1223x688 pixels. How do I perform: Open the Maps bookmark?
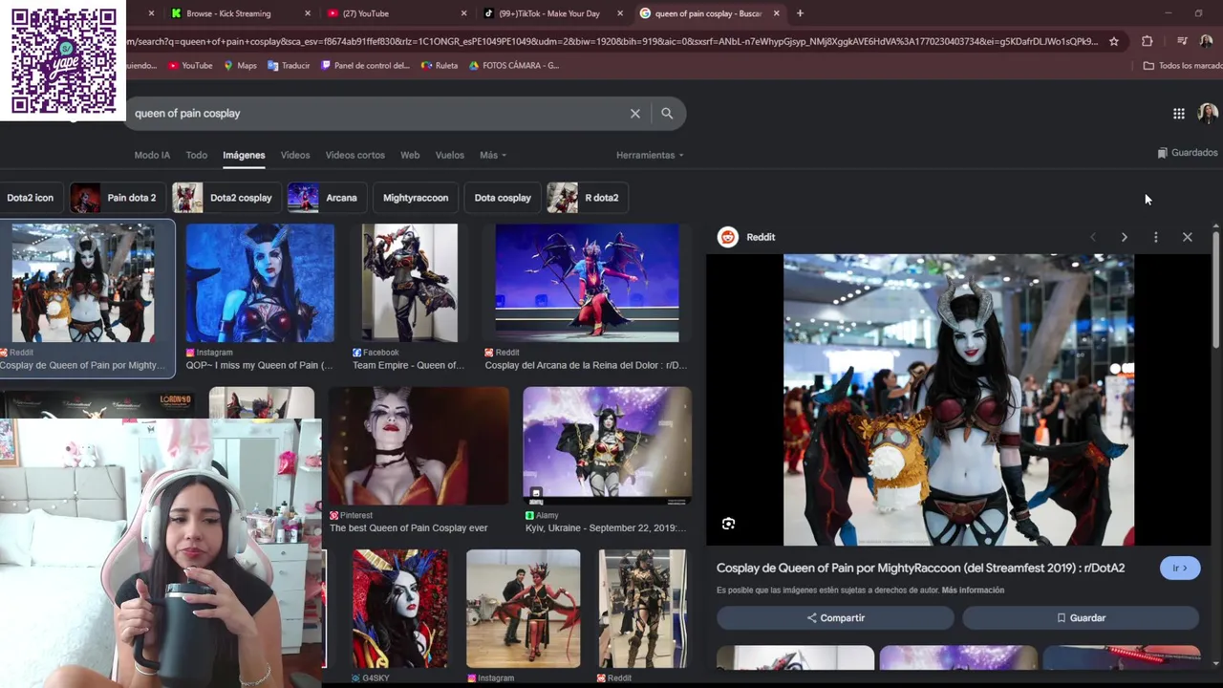point(240,66)
